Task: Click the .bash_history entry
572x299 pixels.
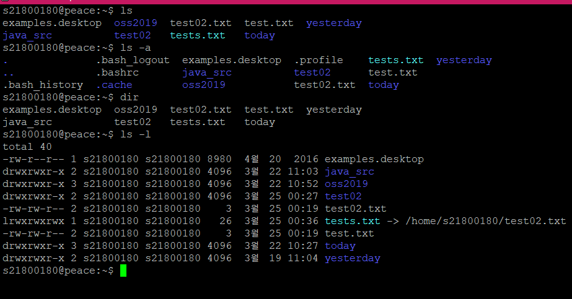Action: (43, 85)
